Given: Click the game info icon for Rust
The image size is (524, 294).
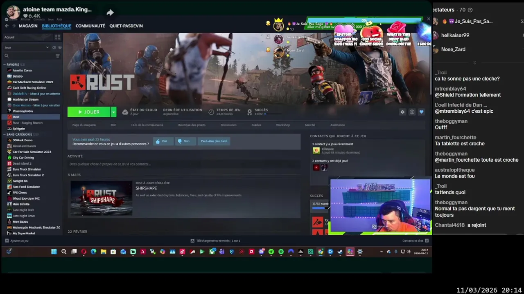Looking at the screenshot, I should pos(412,112).
